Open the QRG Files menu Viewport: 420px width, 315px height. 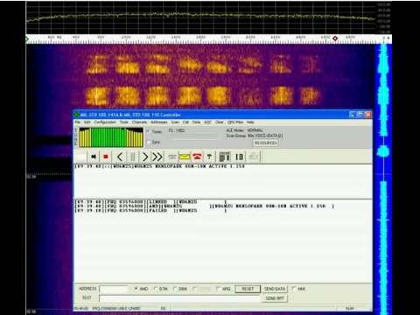point(235,122)
